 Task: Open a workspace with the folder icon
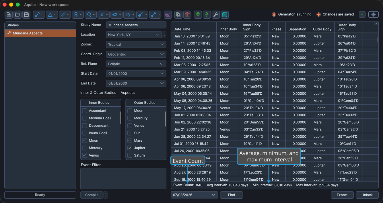(x=18, y=15)
